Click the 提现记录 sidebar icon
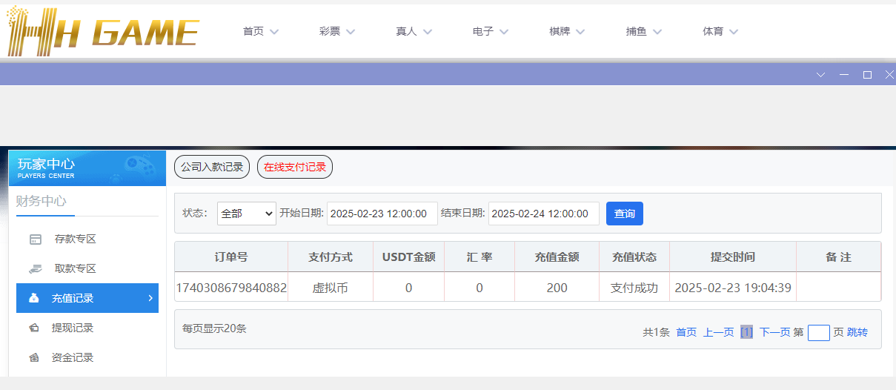 pos(34,328)
